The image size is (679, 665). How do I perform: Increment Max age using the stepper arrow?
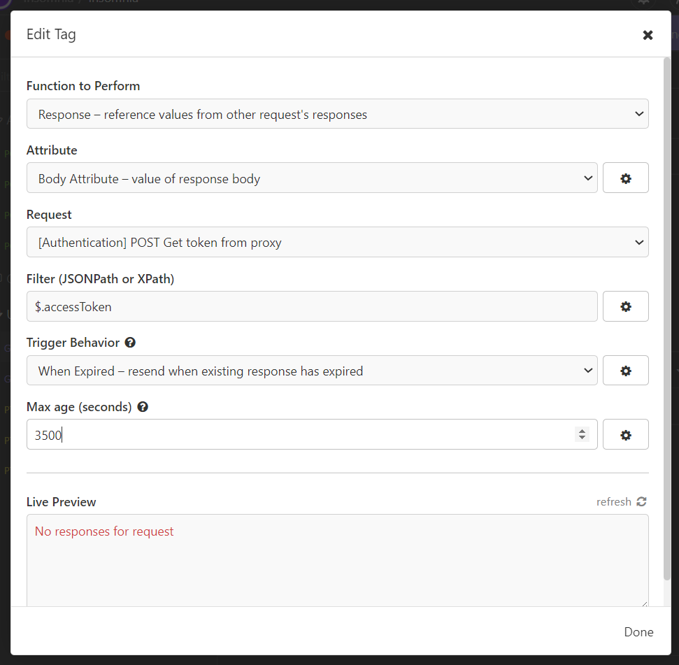582,430
